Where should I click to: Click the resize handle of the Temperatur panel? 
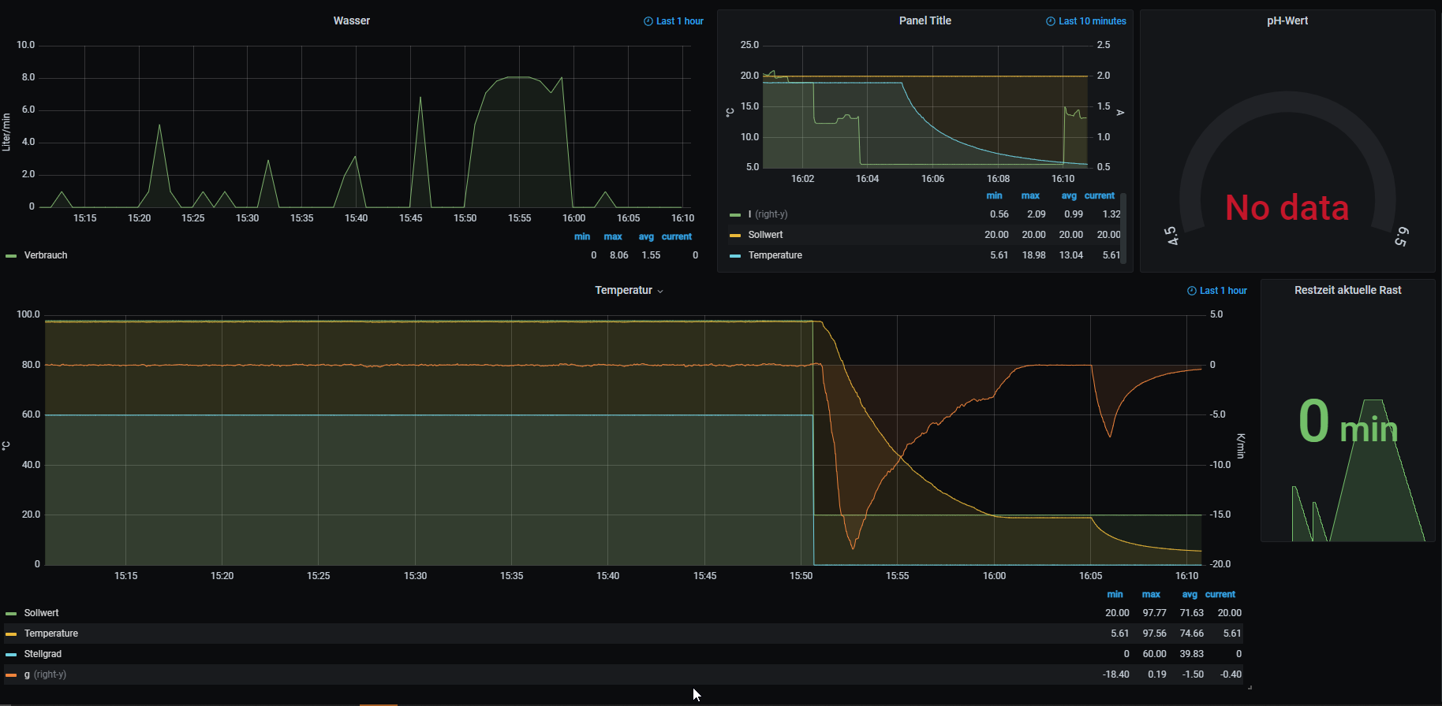[x=1250, y=687]
